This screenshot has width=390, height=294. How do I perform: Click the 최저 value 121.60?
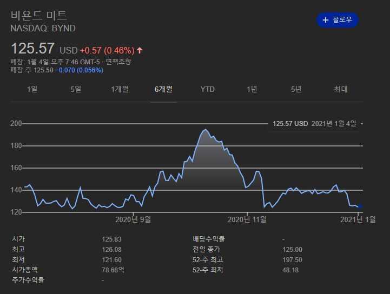[x=111, y=260]
